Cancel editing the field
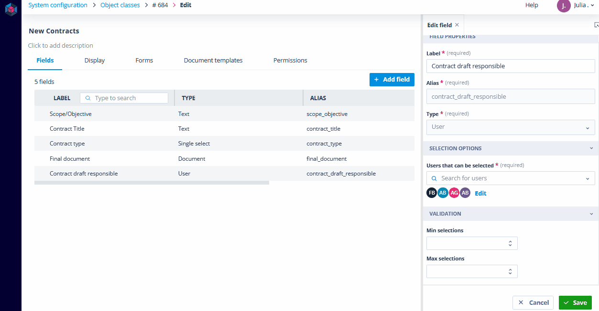The width and height of the screenshot is (599, 311). (x=533, y=302)
